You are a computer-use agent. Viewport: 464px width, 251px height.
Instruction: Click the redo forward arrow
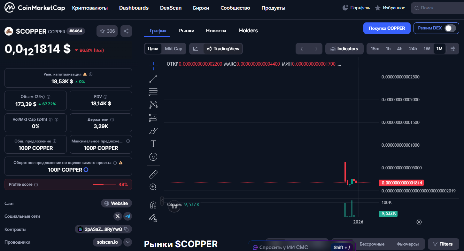pos(315,49)
